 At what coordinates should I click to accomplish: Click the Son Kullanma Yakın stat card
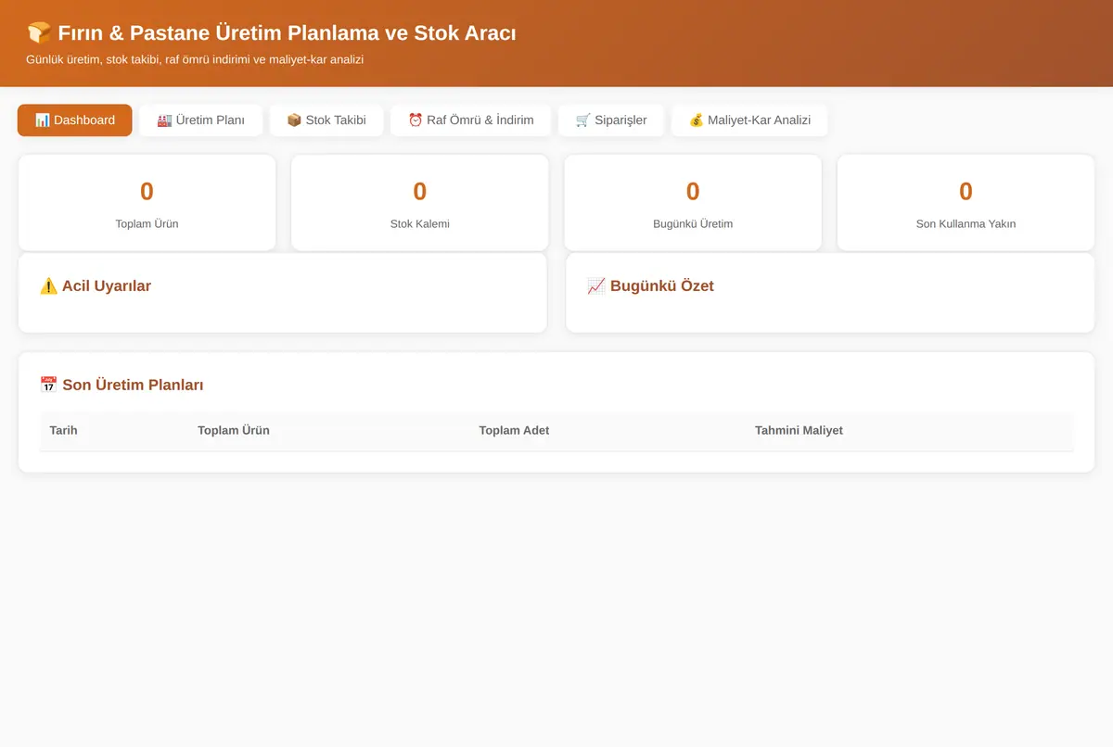(966, 202)
